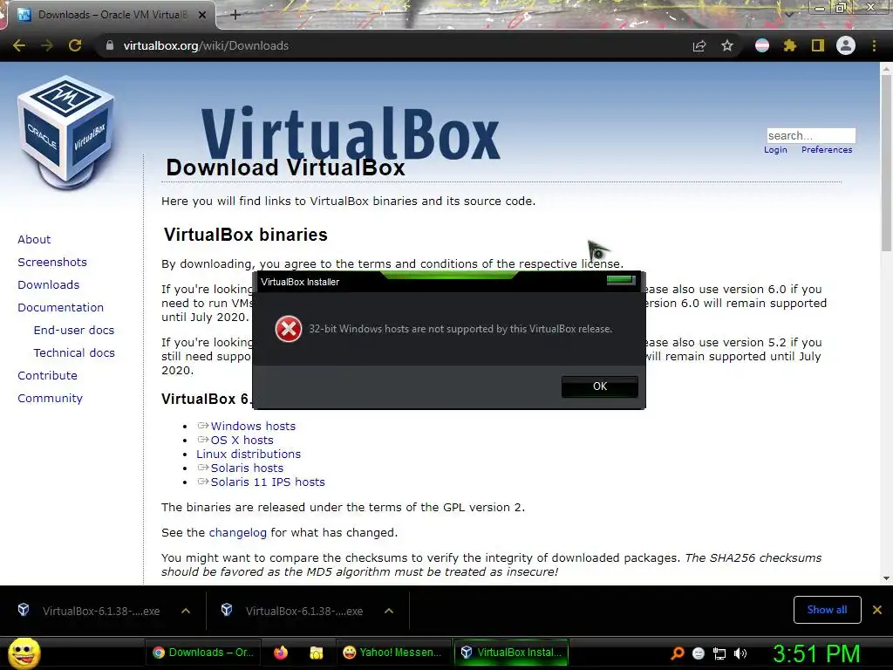Open the Windows hosts download link
This screenshot has width=893, height=670.
[253, 426]
